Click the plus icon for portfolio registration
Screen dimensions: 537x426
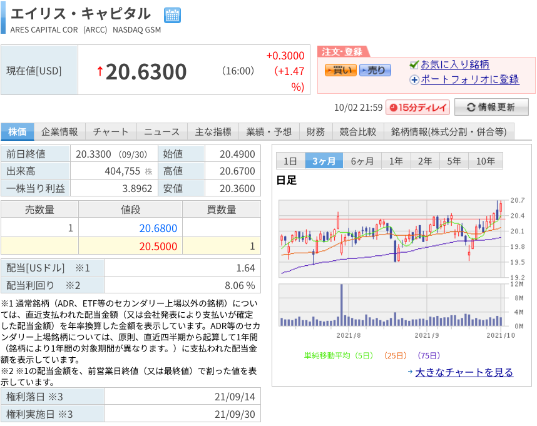(414, 79)
